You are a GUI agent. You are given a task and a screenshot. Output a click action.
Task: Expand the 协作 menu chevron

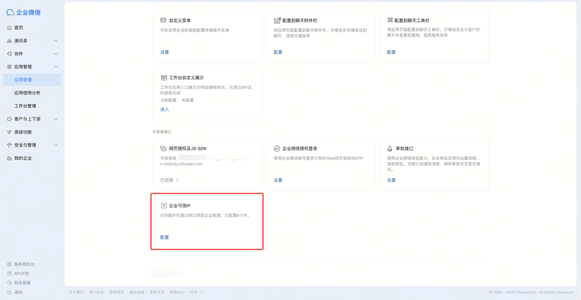[x=56, y=54]
